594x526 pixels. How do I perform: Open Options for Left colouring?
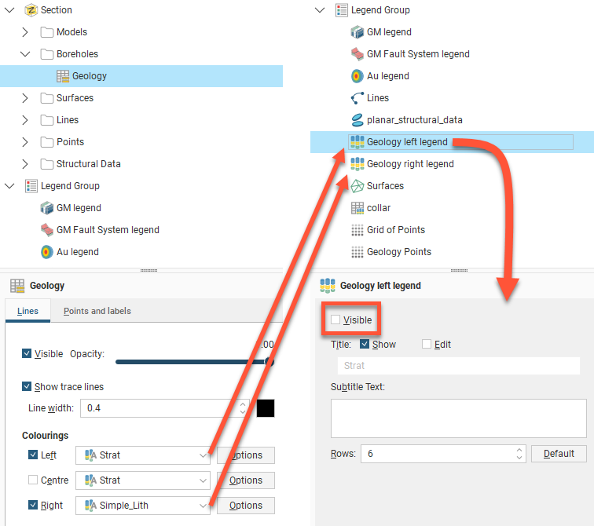pyautogui.click(x=245, y=455)
